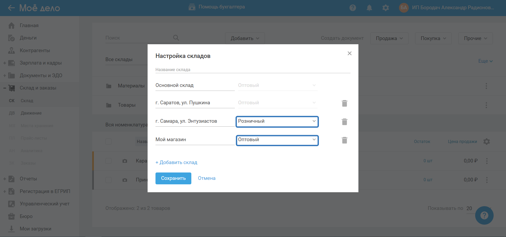The width and height of the screenshot is (506, 237).
Task: Open the notifications bell icon
Action: click(369, 8)
